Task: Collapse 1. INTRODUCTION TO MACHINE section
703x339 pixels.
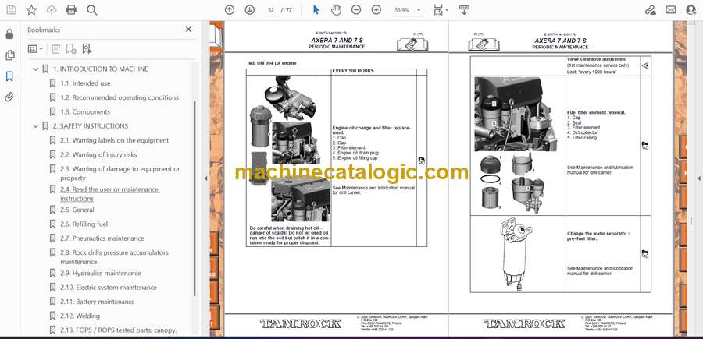Action: [36, 69]
